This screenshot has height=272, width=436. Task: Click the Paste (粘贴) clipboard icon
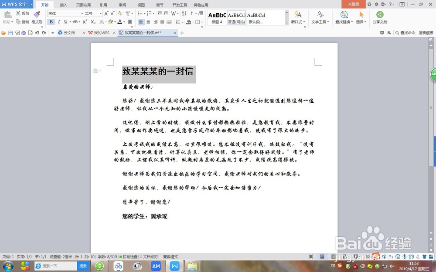(7, 14)
